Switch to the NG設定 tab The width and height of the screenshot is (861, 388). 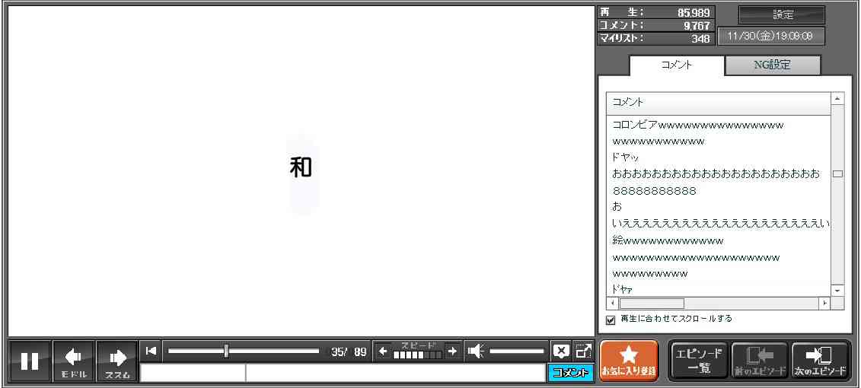(772, 65)
